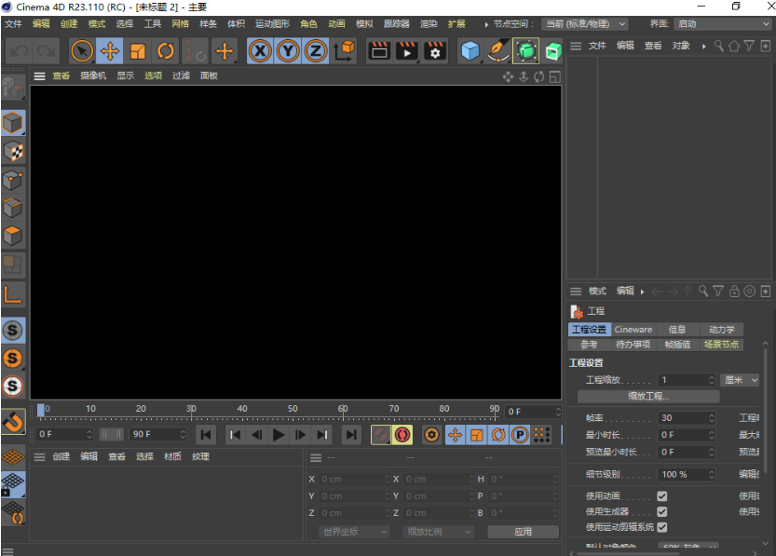
Task: Open the 厘米 units dropdown
Action: pyautogui.click(x=739, y=379)
